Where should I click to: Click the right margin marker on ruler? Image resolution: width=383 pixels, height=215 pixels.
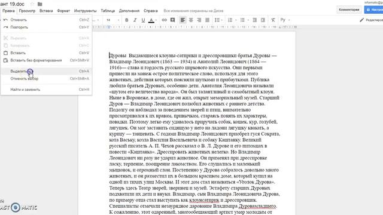pos(280,27)
